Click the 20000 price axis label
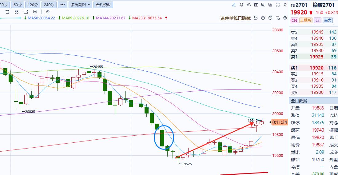338x175 pixels. click(x=278, y=113)
